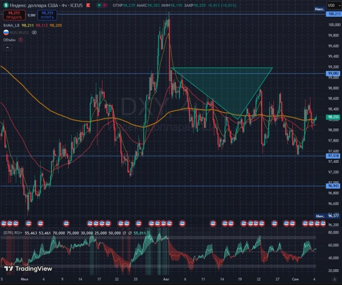Click the 100,213 Макс. price label
Viewport: 342px width, 285px height.
pos(333,14)
